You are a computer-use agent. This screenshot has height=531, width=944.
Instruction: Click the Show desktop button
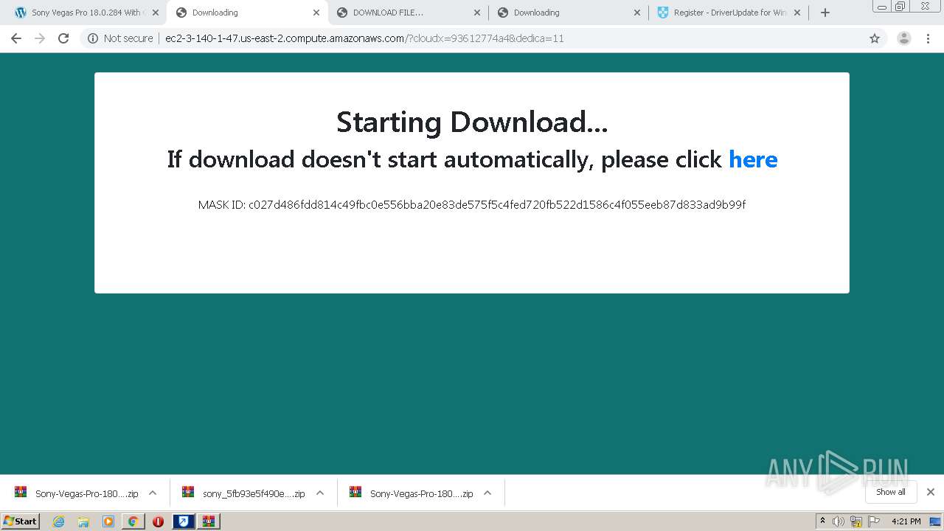pyautogui.click(x=935, y=521)
